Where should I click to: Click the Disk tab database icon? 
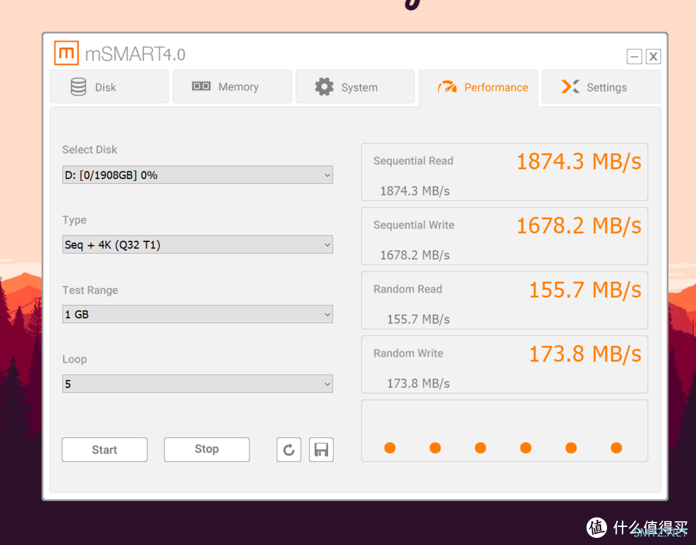point(79,87)
